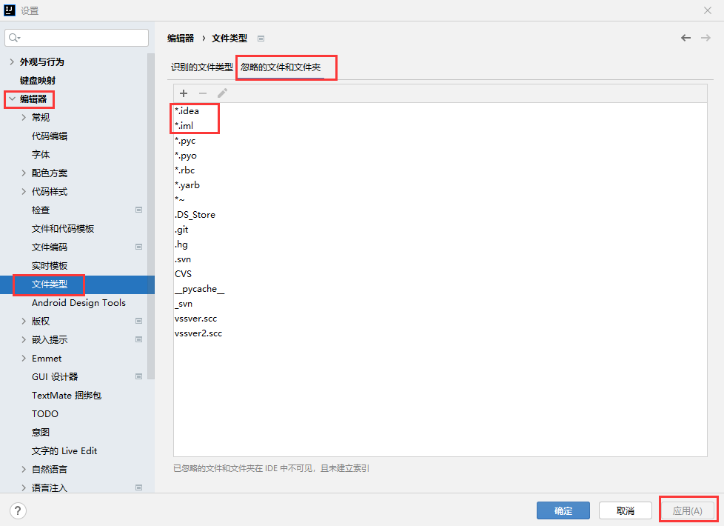Click the help question mark icon
Viewport: 724px width, 526px height.
18,510
